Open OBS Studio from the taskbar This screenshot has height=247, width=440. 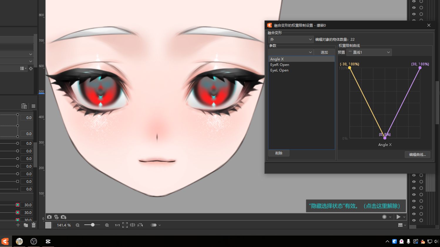(x=34, y=241)
